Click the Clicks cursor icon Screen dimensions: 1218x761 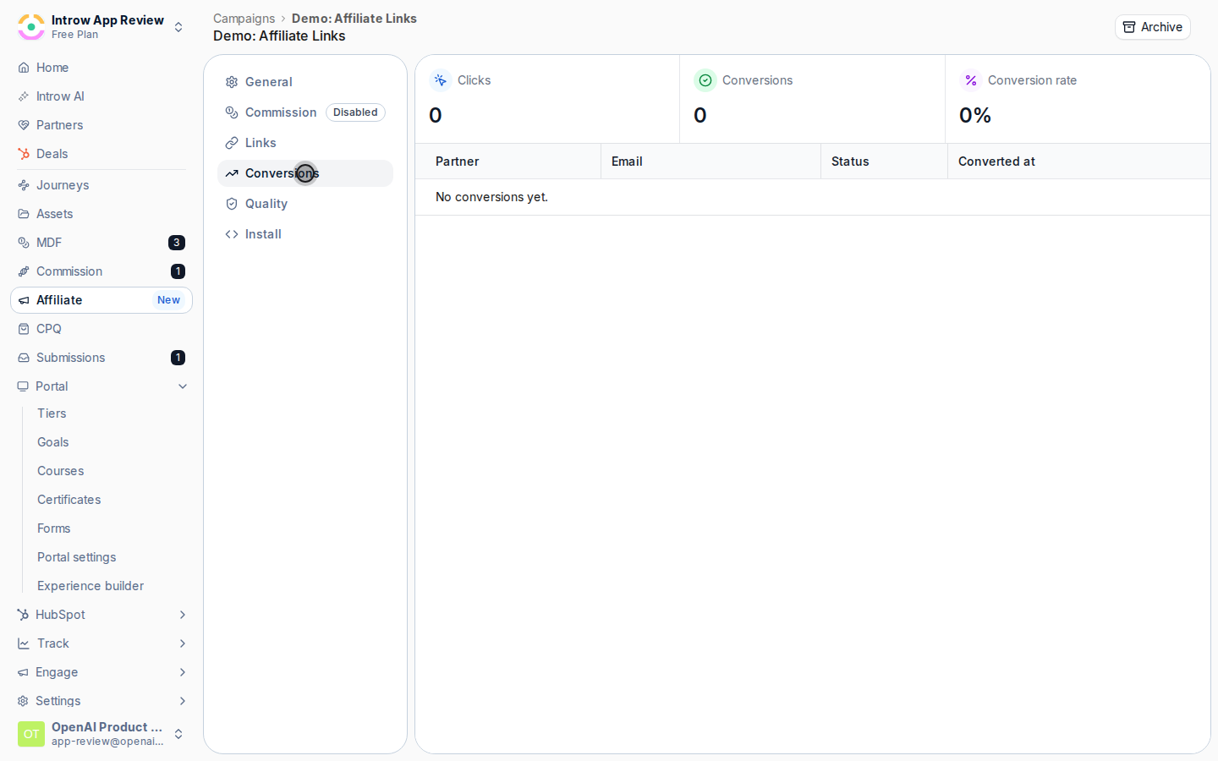(440, 80)
